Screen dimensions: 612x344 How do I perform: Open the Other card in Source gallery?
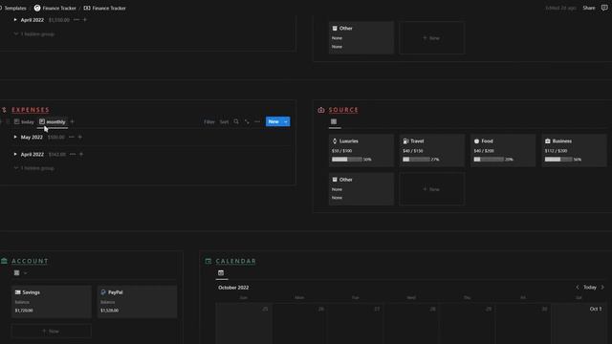(361, 189)
